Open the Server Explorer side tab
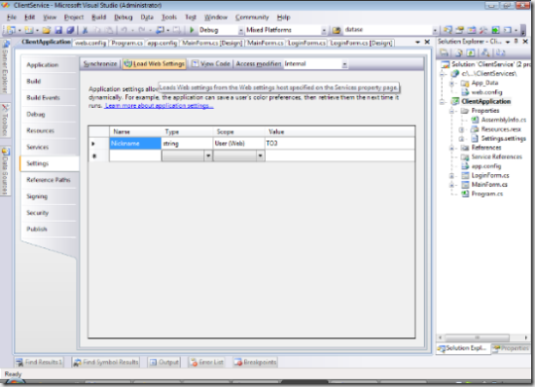The image size is (535, 387). (5, 67)
